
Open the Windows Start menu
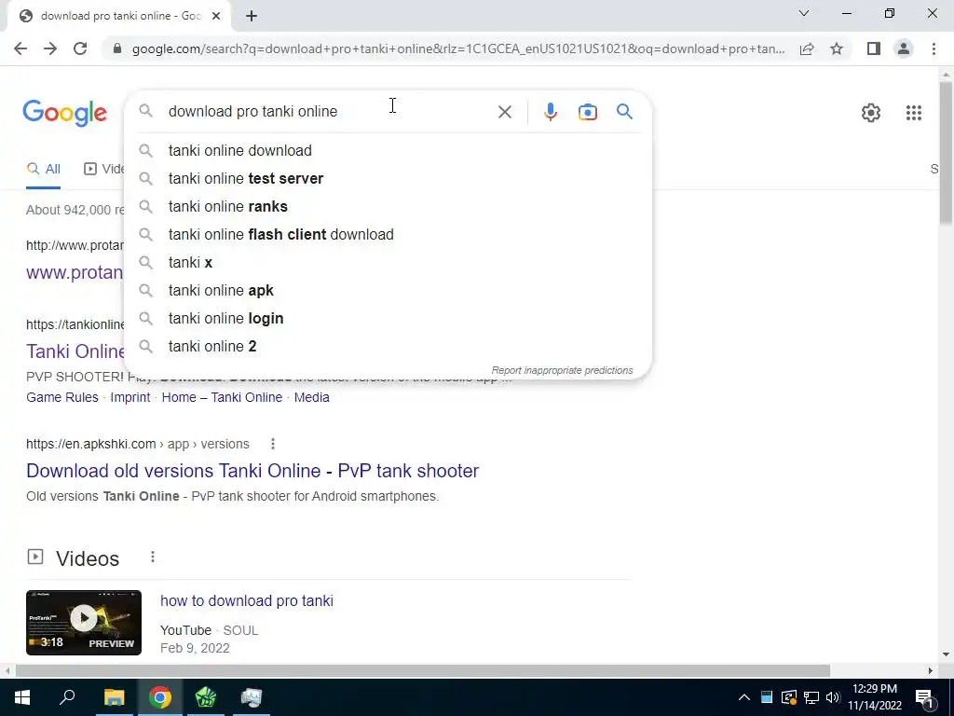(x=22, y=697)
